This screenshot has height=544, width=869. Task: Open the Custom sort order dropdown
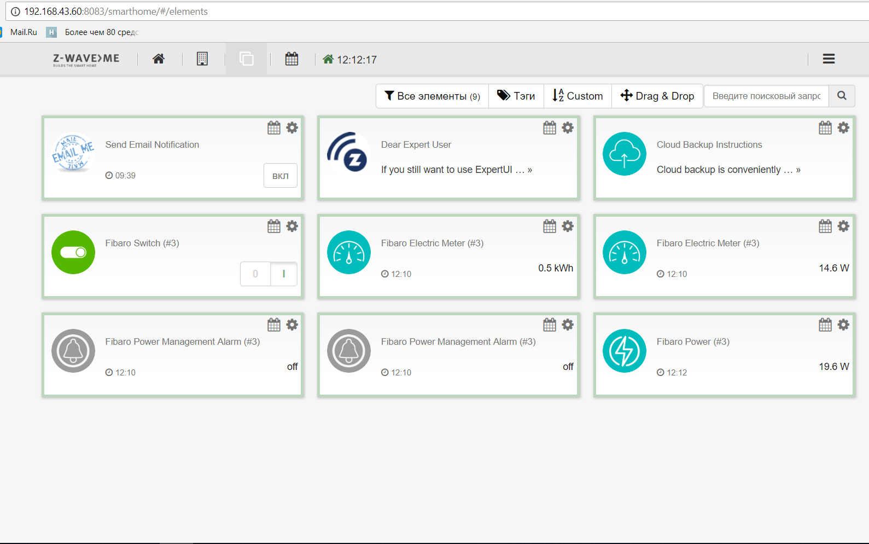pyautogui.click(x=578, y=96)
